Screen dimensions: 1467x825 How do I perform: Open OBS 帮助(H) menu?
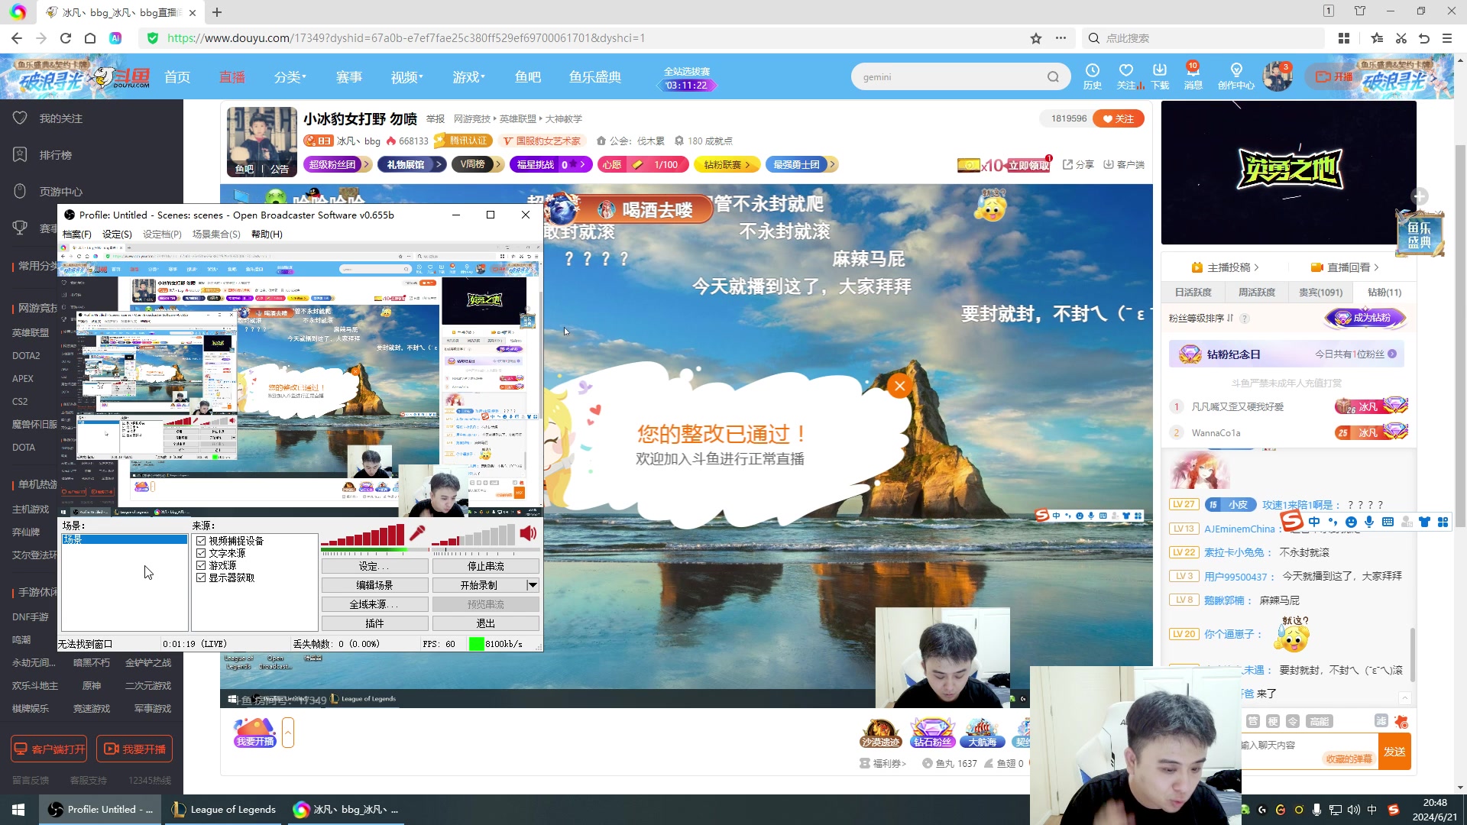point(267,235)
